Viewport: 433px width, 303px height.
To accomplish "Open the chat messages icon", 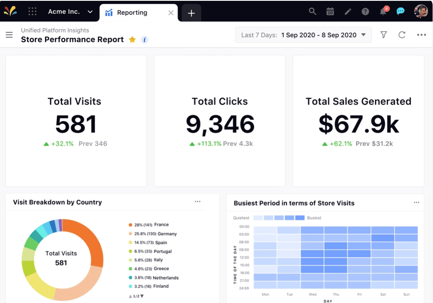I will [400, 11].
